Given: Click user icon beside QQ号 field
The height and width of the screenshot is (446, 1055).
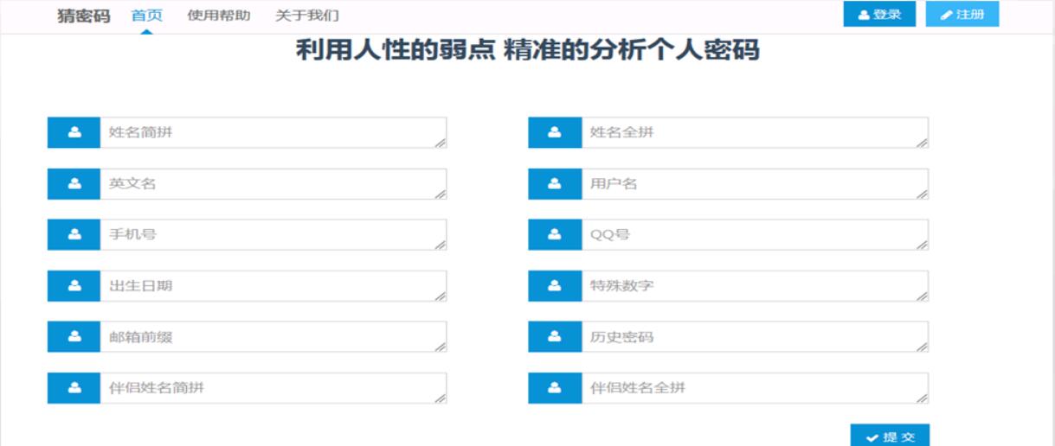Looking at the screenshot, I should (555, 234).
